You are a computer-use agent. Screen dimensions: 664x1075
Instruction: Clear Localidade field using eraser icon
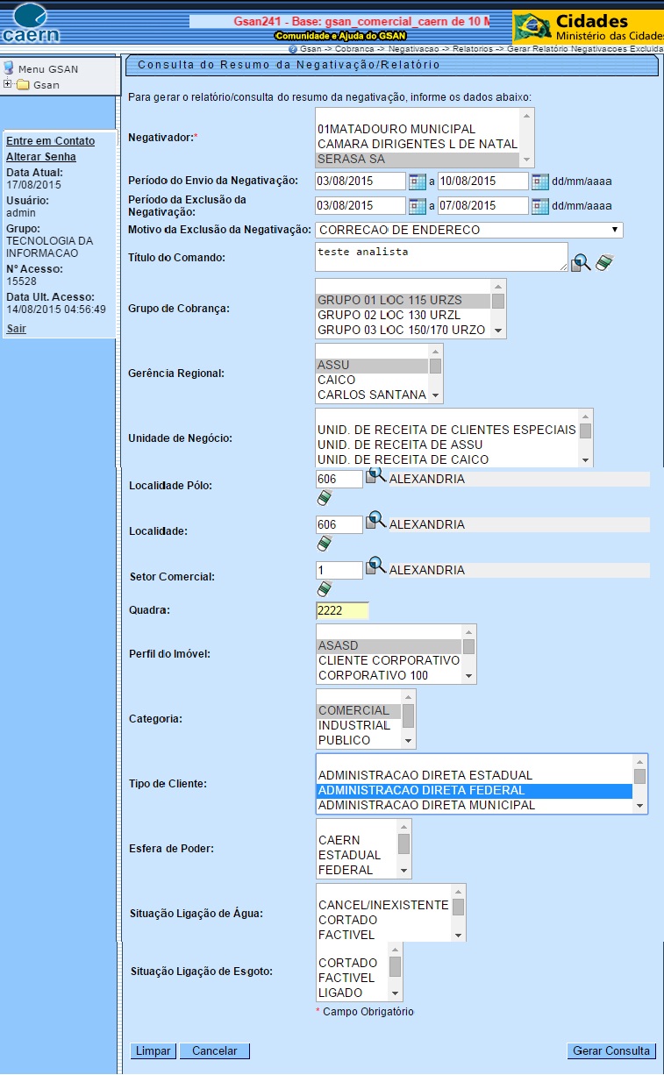tap(325, 544)
